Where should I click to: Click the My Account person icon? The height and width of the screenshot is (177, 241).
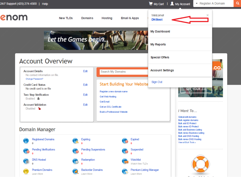[x=172, y=4]
